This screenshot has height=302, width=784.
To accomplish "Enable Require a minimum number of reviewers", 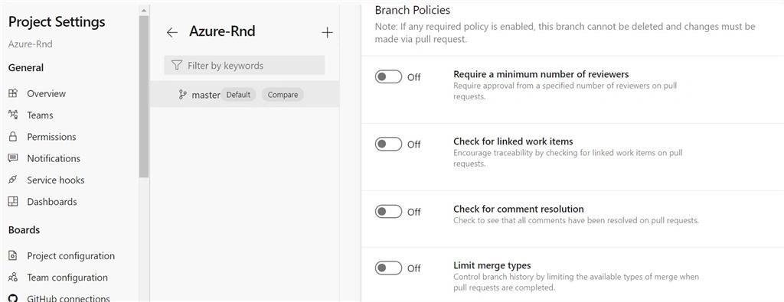I will pyautogui.click(x=388, y=77).
